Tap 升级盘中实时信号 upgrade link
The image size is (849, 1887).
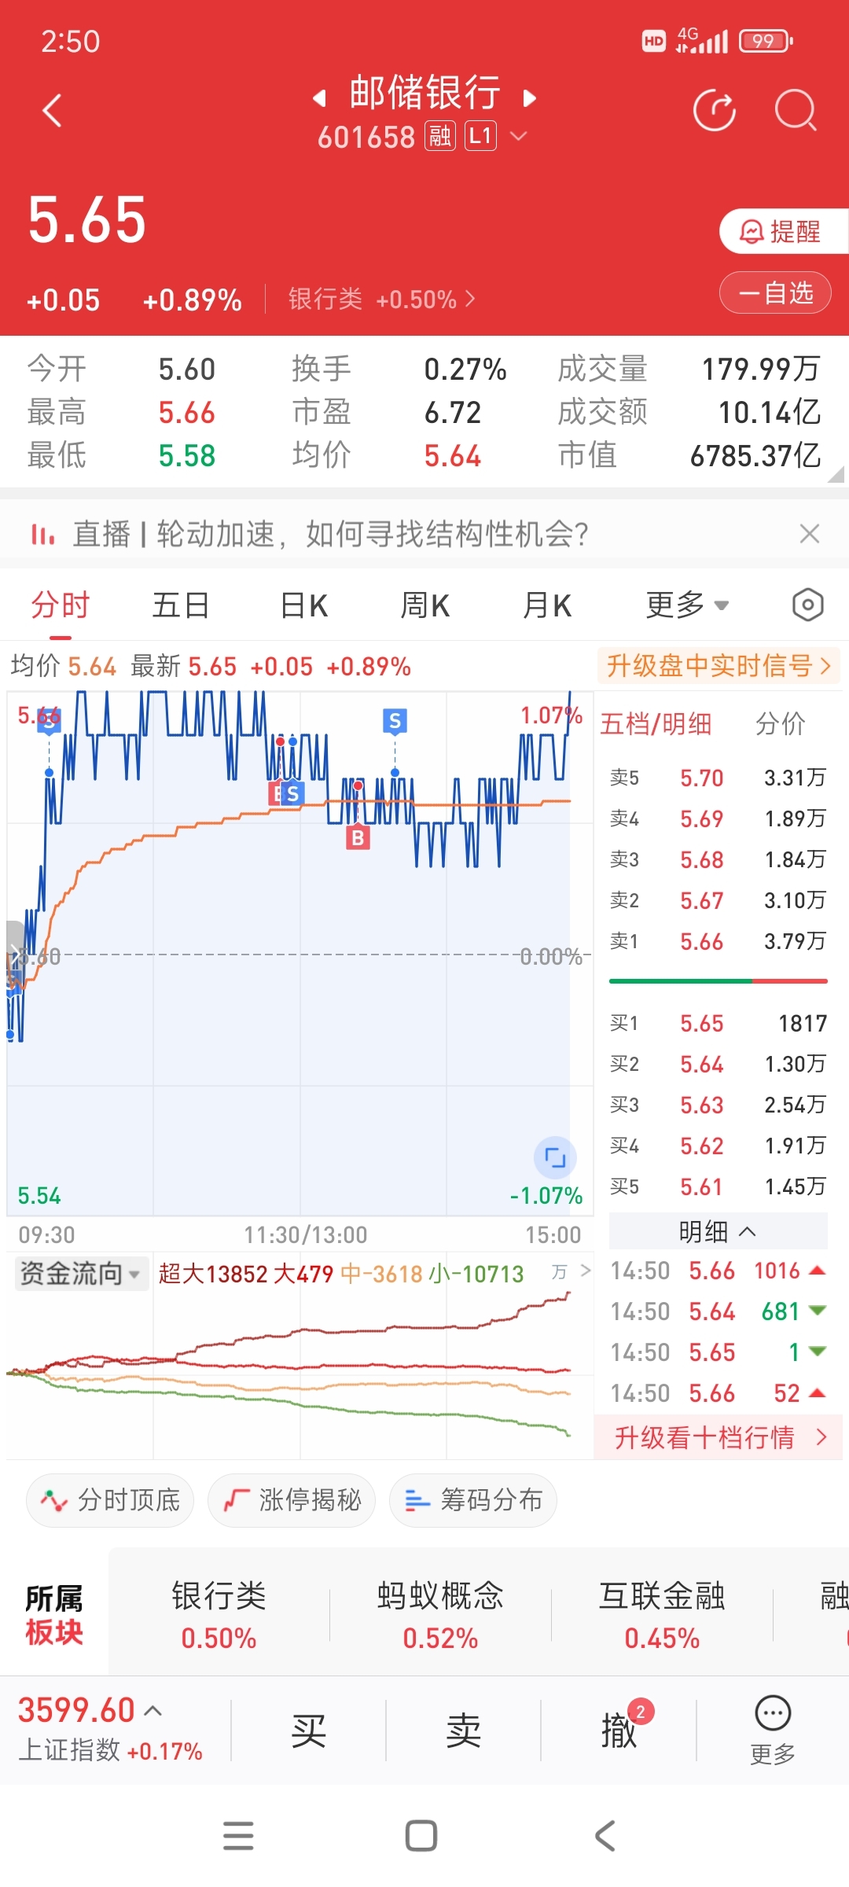[719, 666]
